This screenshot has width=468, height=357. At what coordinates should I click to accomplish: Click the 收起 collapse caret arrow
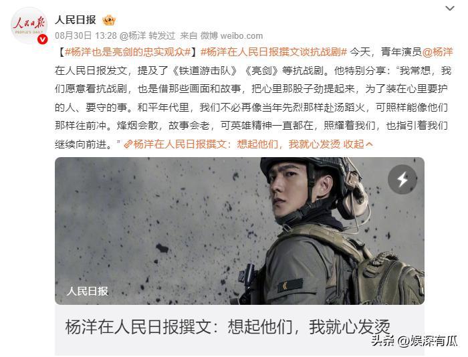click(x=369, y=144)
